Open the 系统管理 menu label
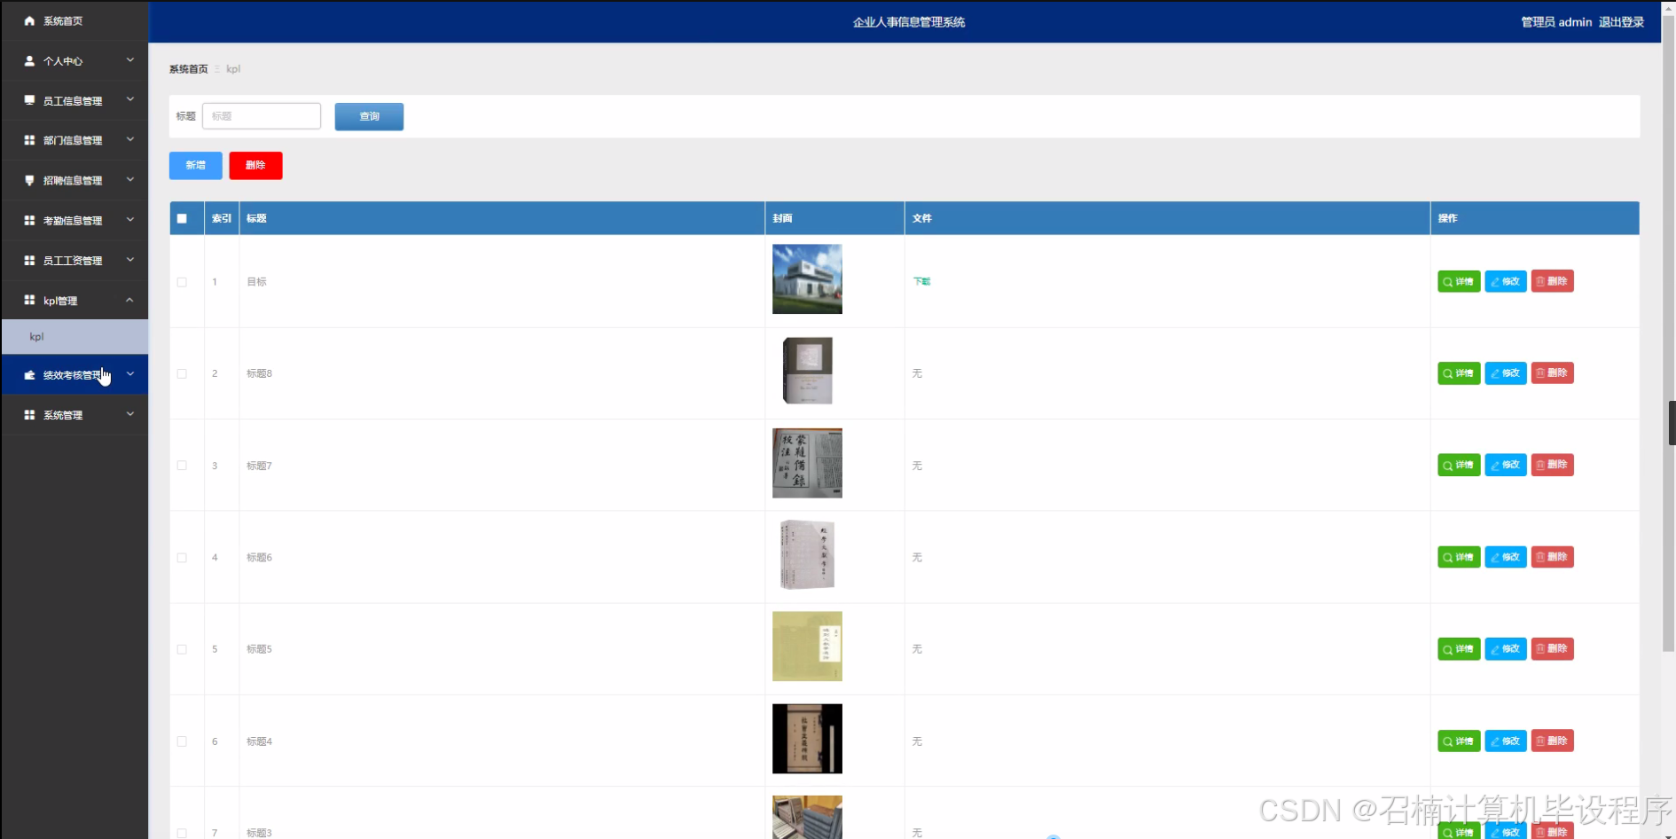This screenshot has height=839, width=1676. [x=63, y=415]
